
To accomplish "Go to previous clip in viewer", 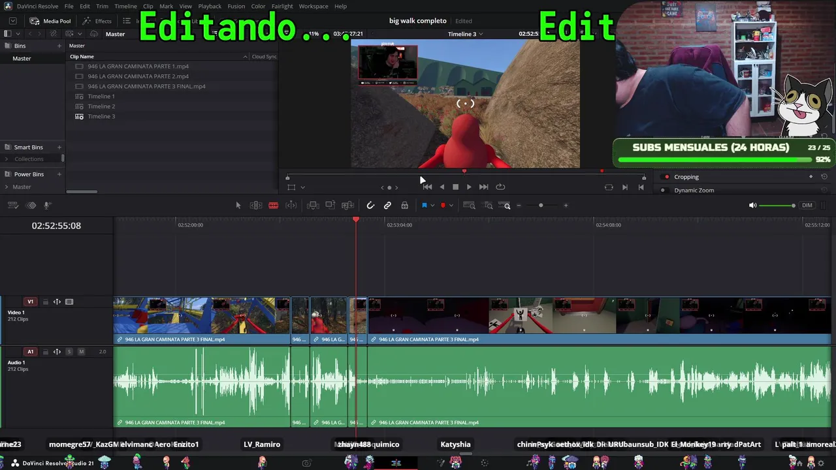I will point(641,187).
